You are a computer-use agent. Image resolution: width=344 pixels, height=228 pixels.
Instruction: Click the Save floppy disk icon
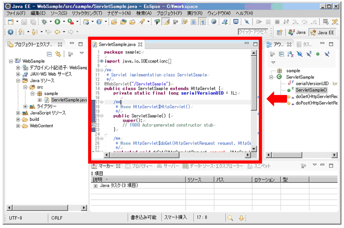tap(24, 22)
